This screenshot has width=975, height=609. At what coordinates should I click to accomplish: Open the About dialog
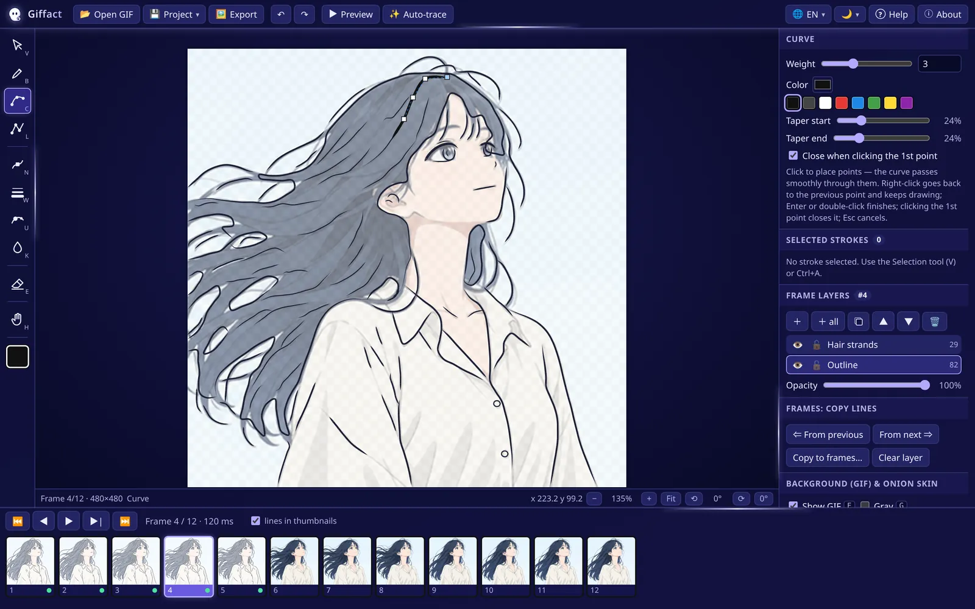click(943, 14)
